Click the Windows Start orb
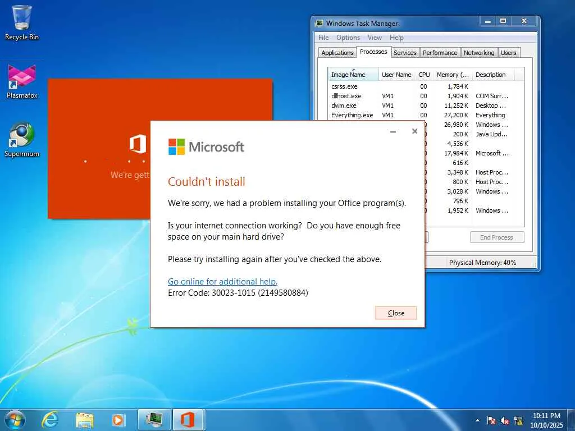 15,420
